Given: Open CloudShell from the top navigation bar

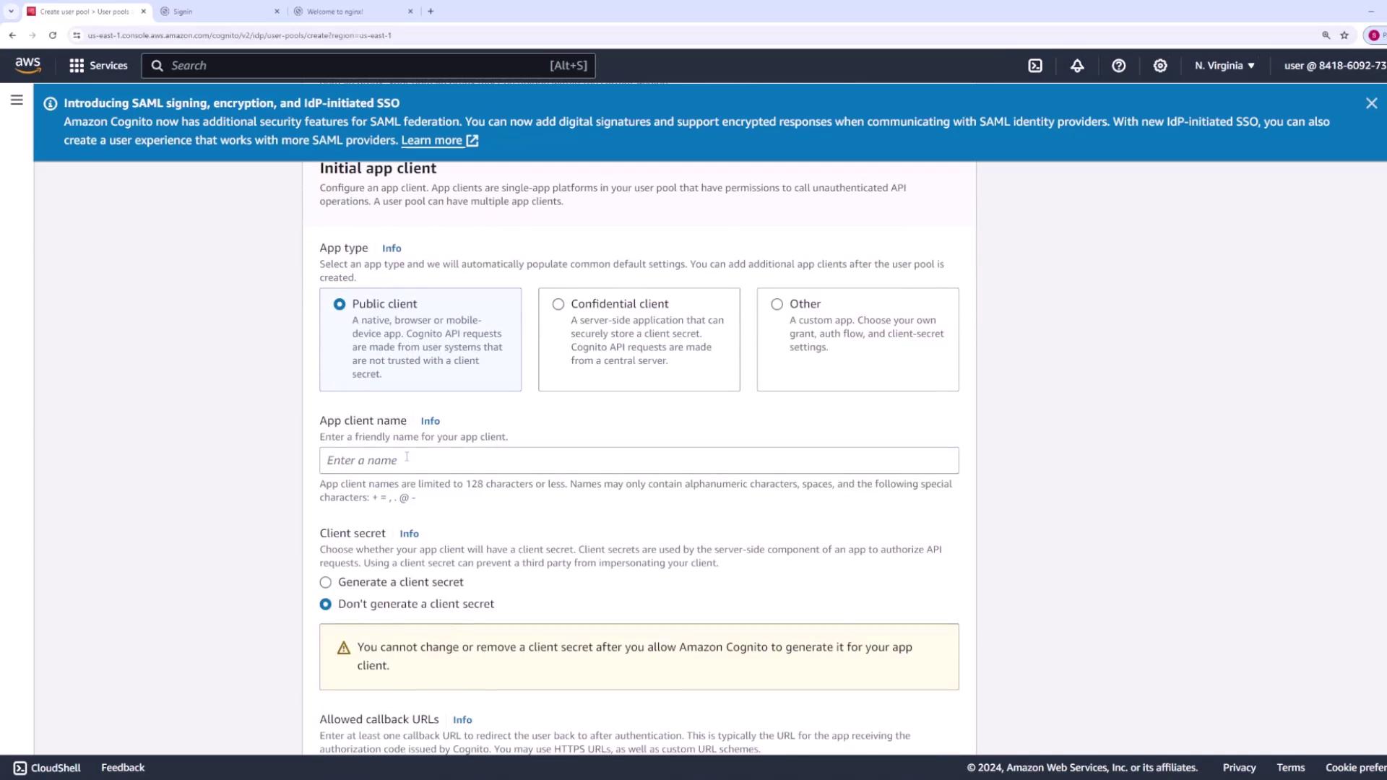Looking at the screenshot, I should coord(1035,66).
